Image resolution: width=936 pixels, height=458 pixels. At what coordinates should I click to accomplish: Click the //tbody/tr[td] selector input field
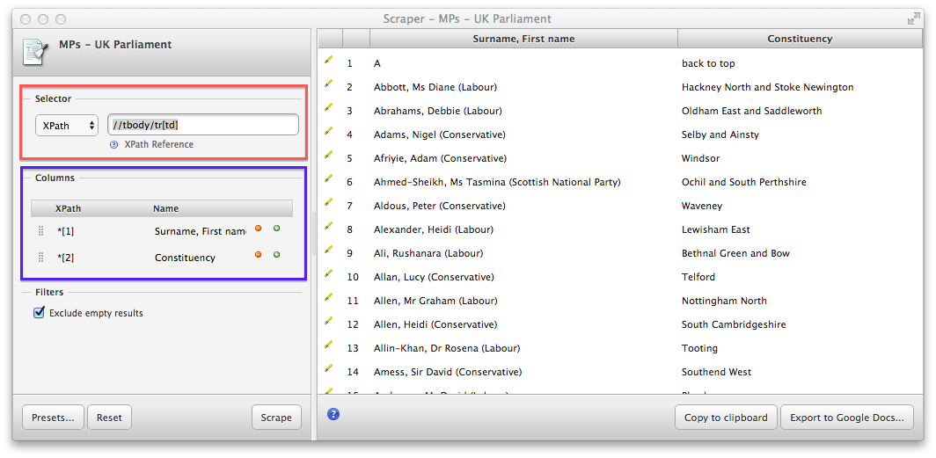pyautogui.click(x=203, y=125)
